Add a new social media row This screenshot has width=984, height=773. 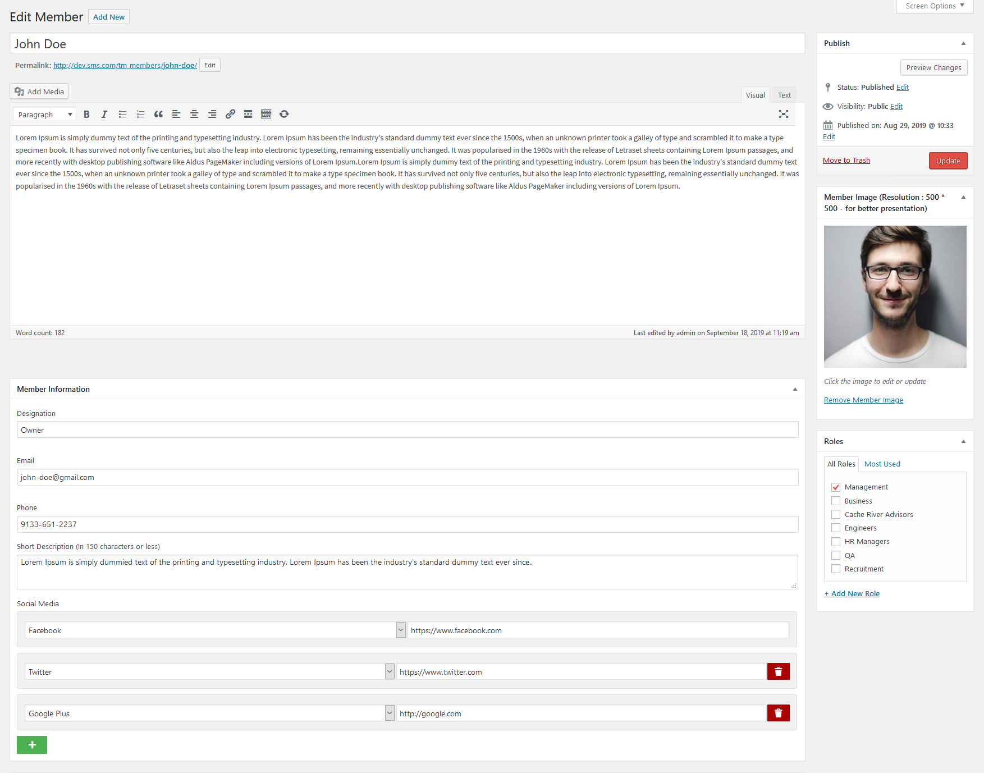[32, 745]
